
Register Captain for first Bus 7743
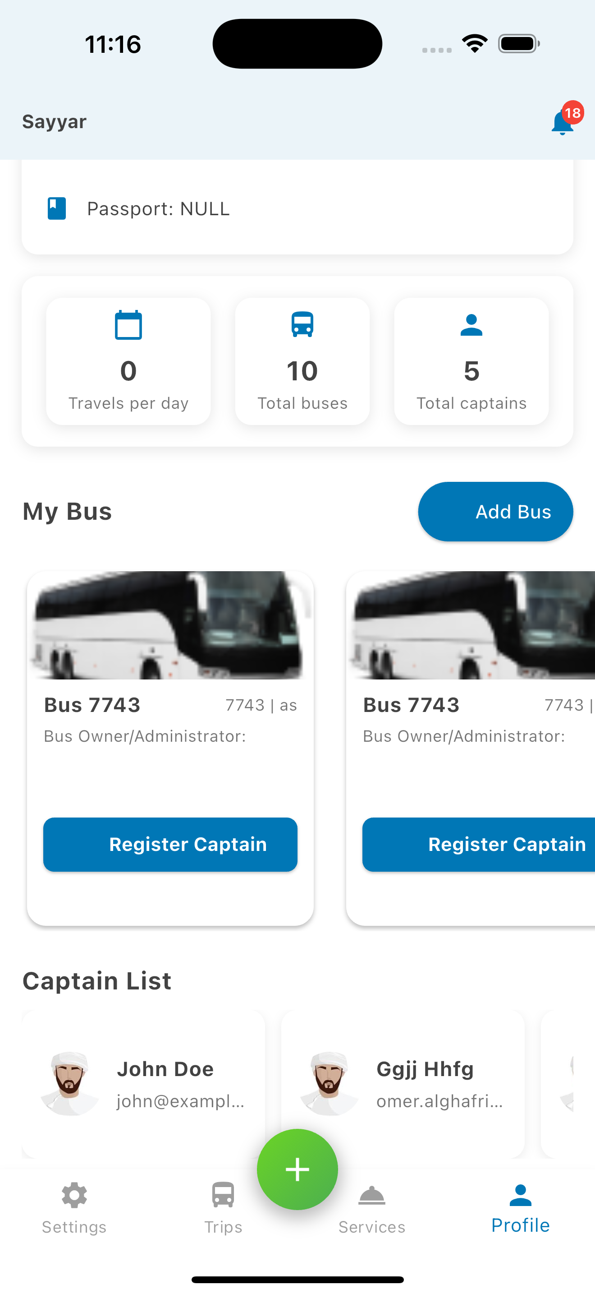170,845
